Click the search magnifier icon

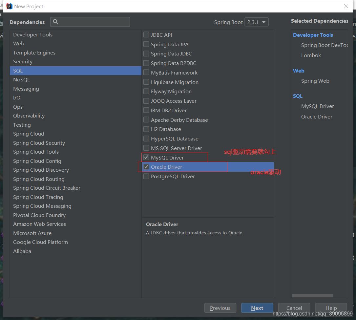tap(55, 22)
